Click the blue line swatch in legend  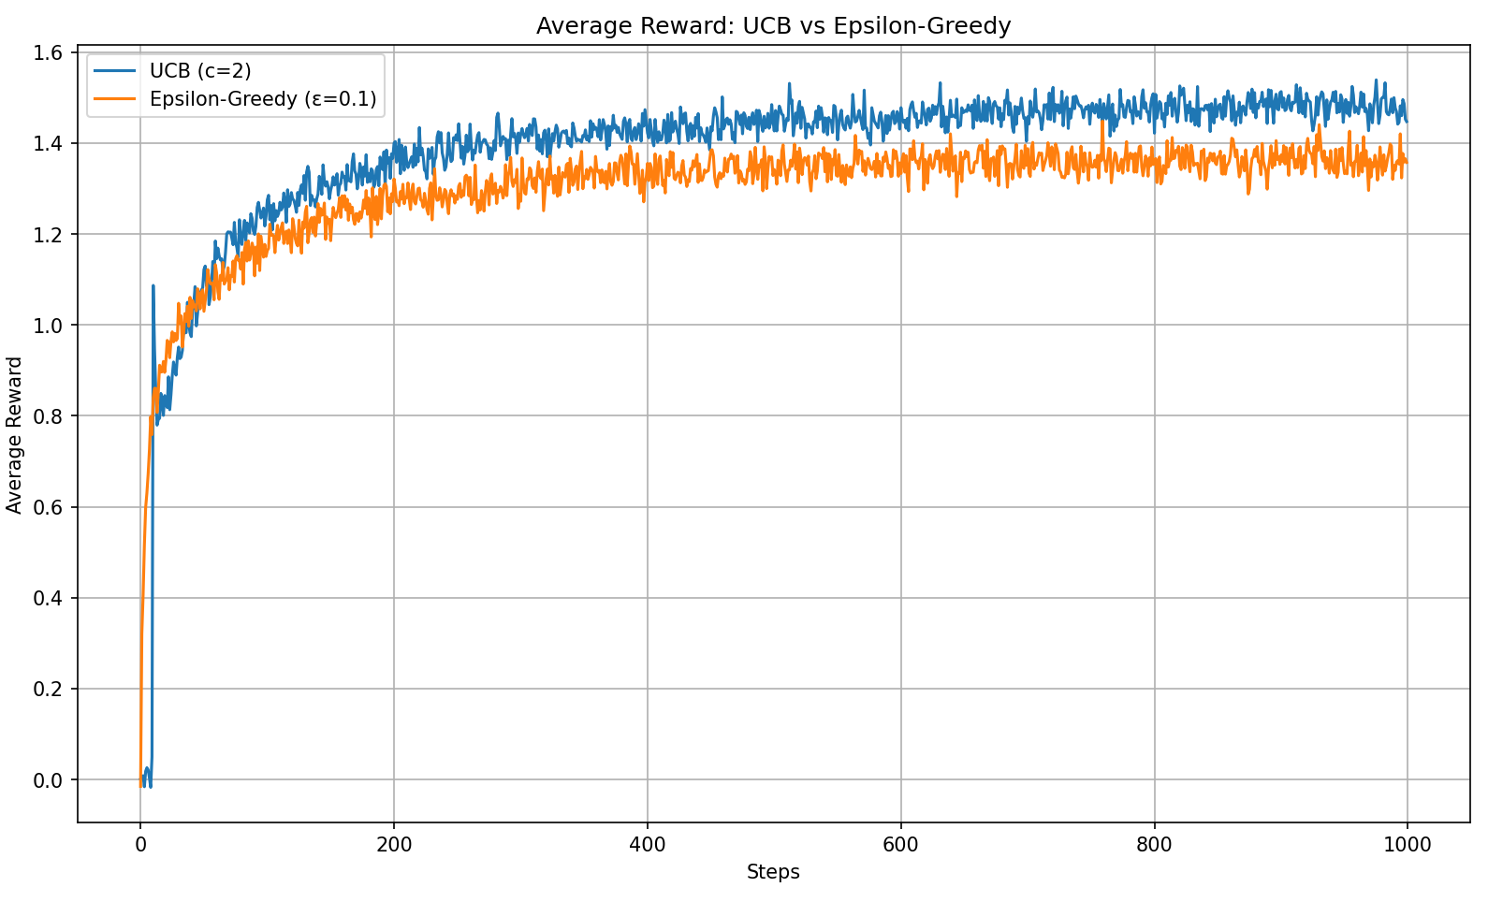(116, 71)
